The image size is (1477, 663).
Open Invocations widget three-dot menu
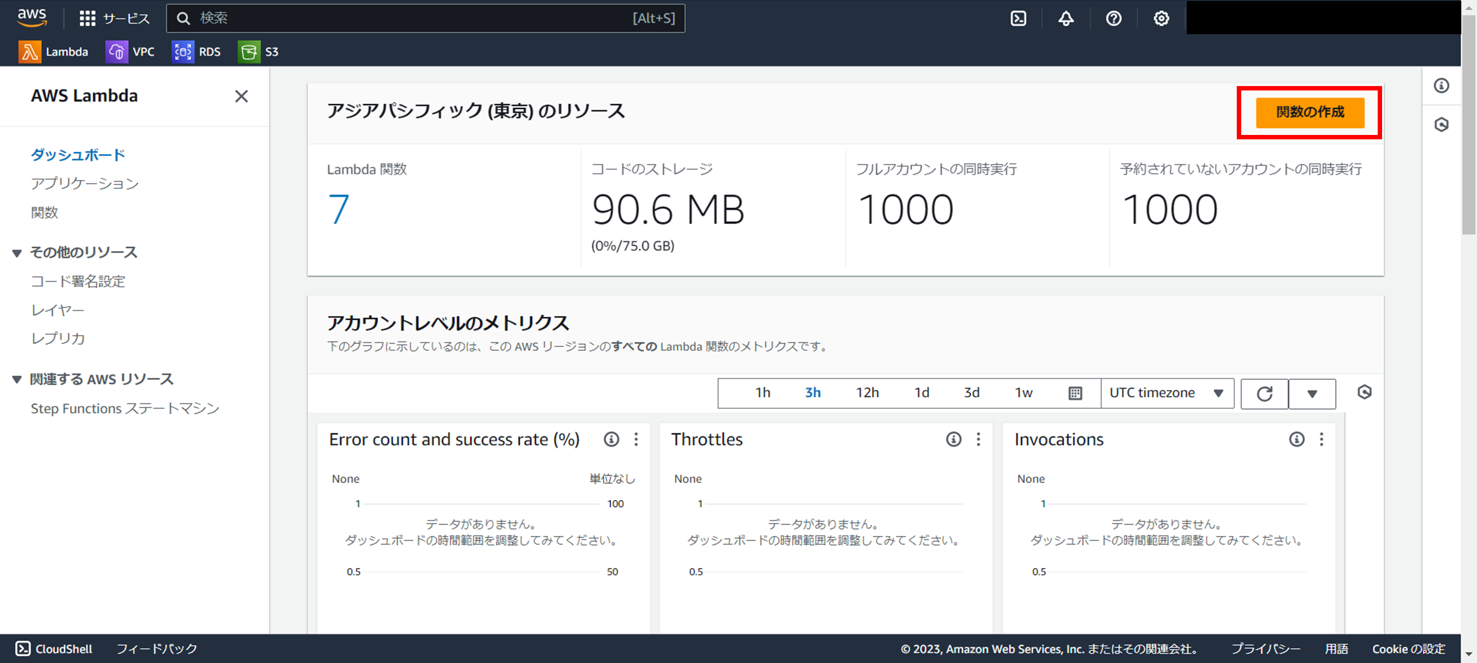(1321, 439)
